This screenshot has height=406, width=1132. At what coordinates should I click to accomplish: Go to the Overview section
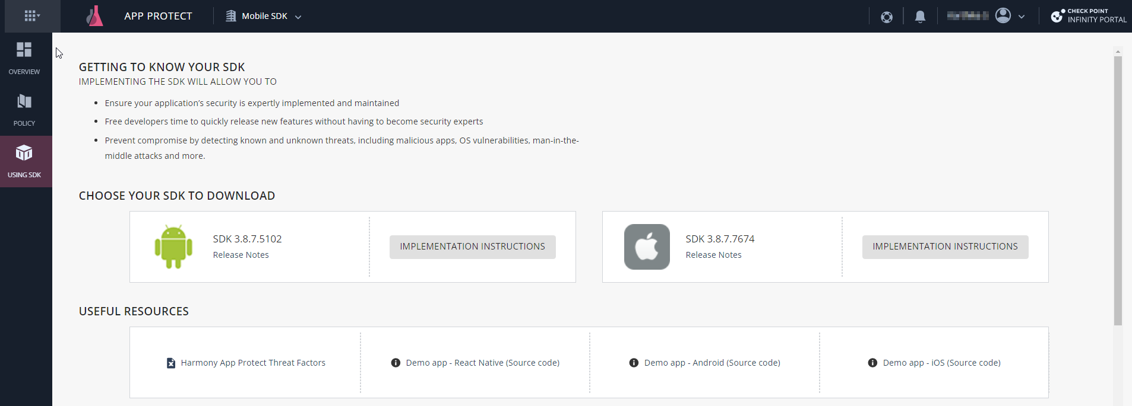pyautogui.click(x=24, y=58)
